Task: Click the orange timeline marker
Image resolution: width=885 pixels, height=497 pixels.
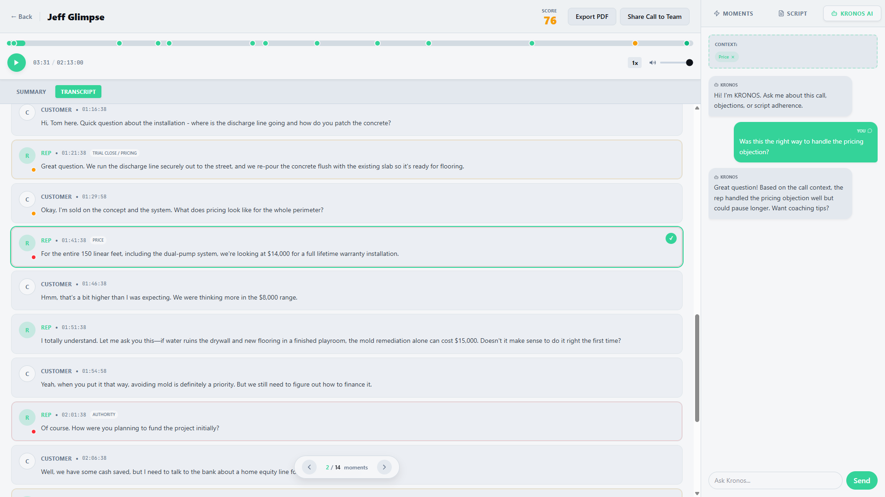Action: [x=635, y=43]
